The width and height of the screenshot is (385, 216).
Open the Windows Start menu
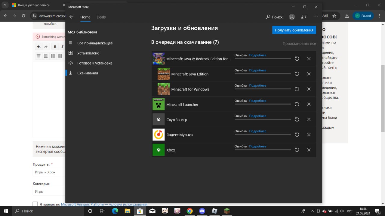(6, 211)
